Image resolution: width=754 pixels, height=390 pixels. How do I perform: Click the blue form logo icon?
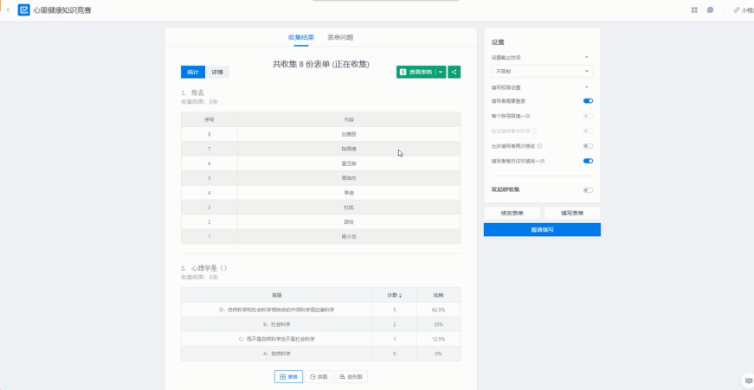pos(23,10)
